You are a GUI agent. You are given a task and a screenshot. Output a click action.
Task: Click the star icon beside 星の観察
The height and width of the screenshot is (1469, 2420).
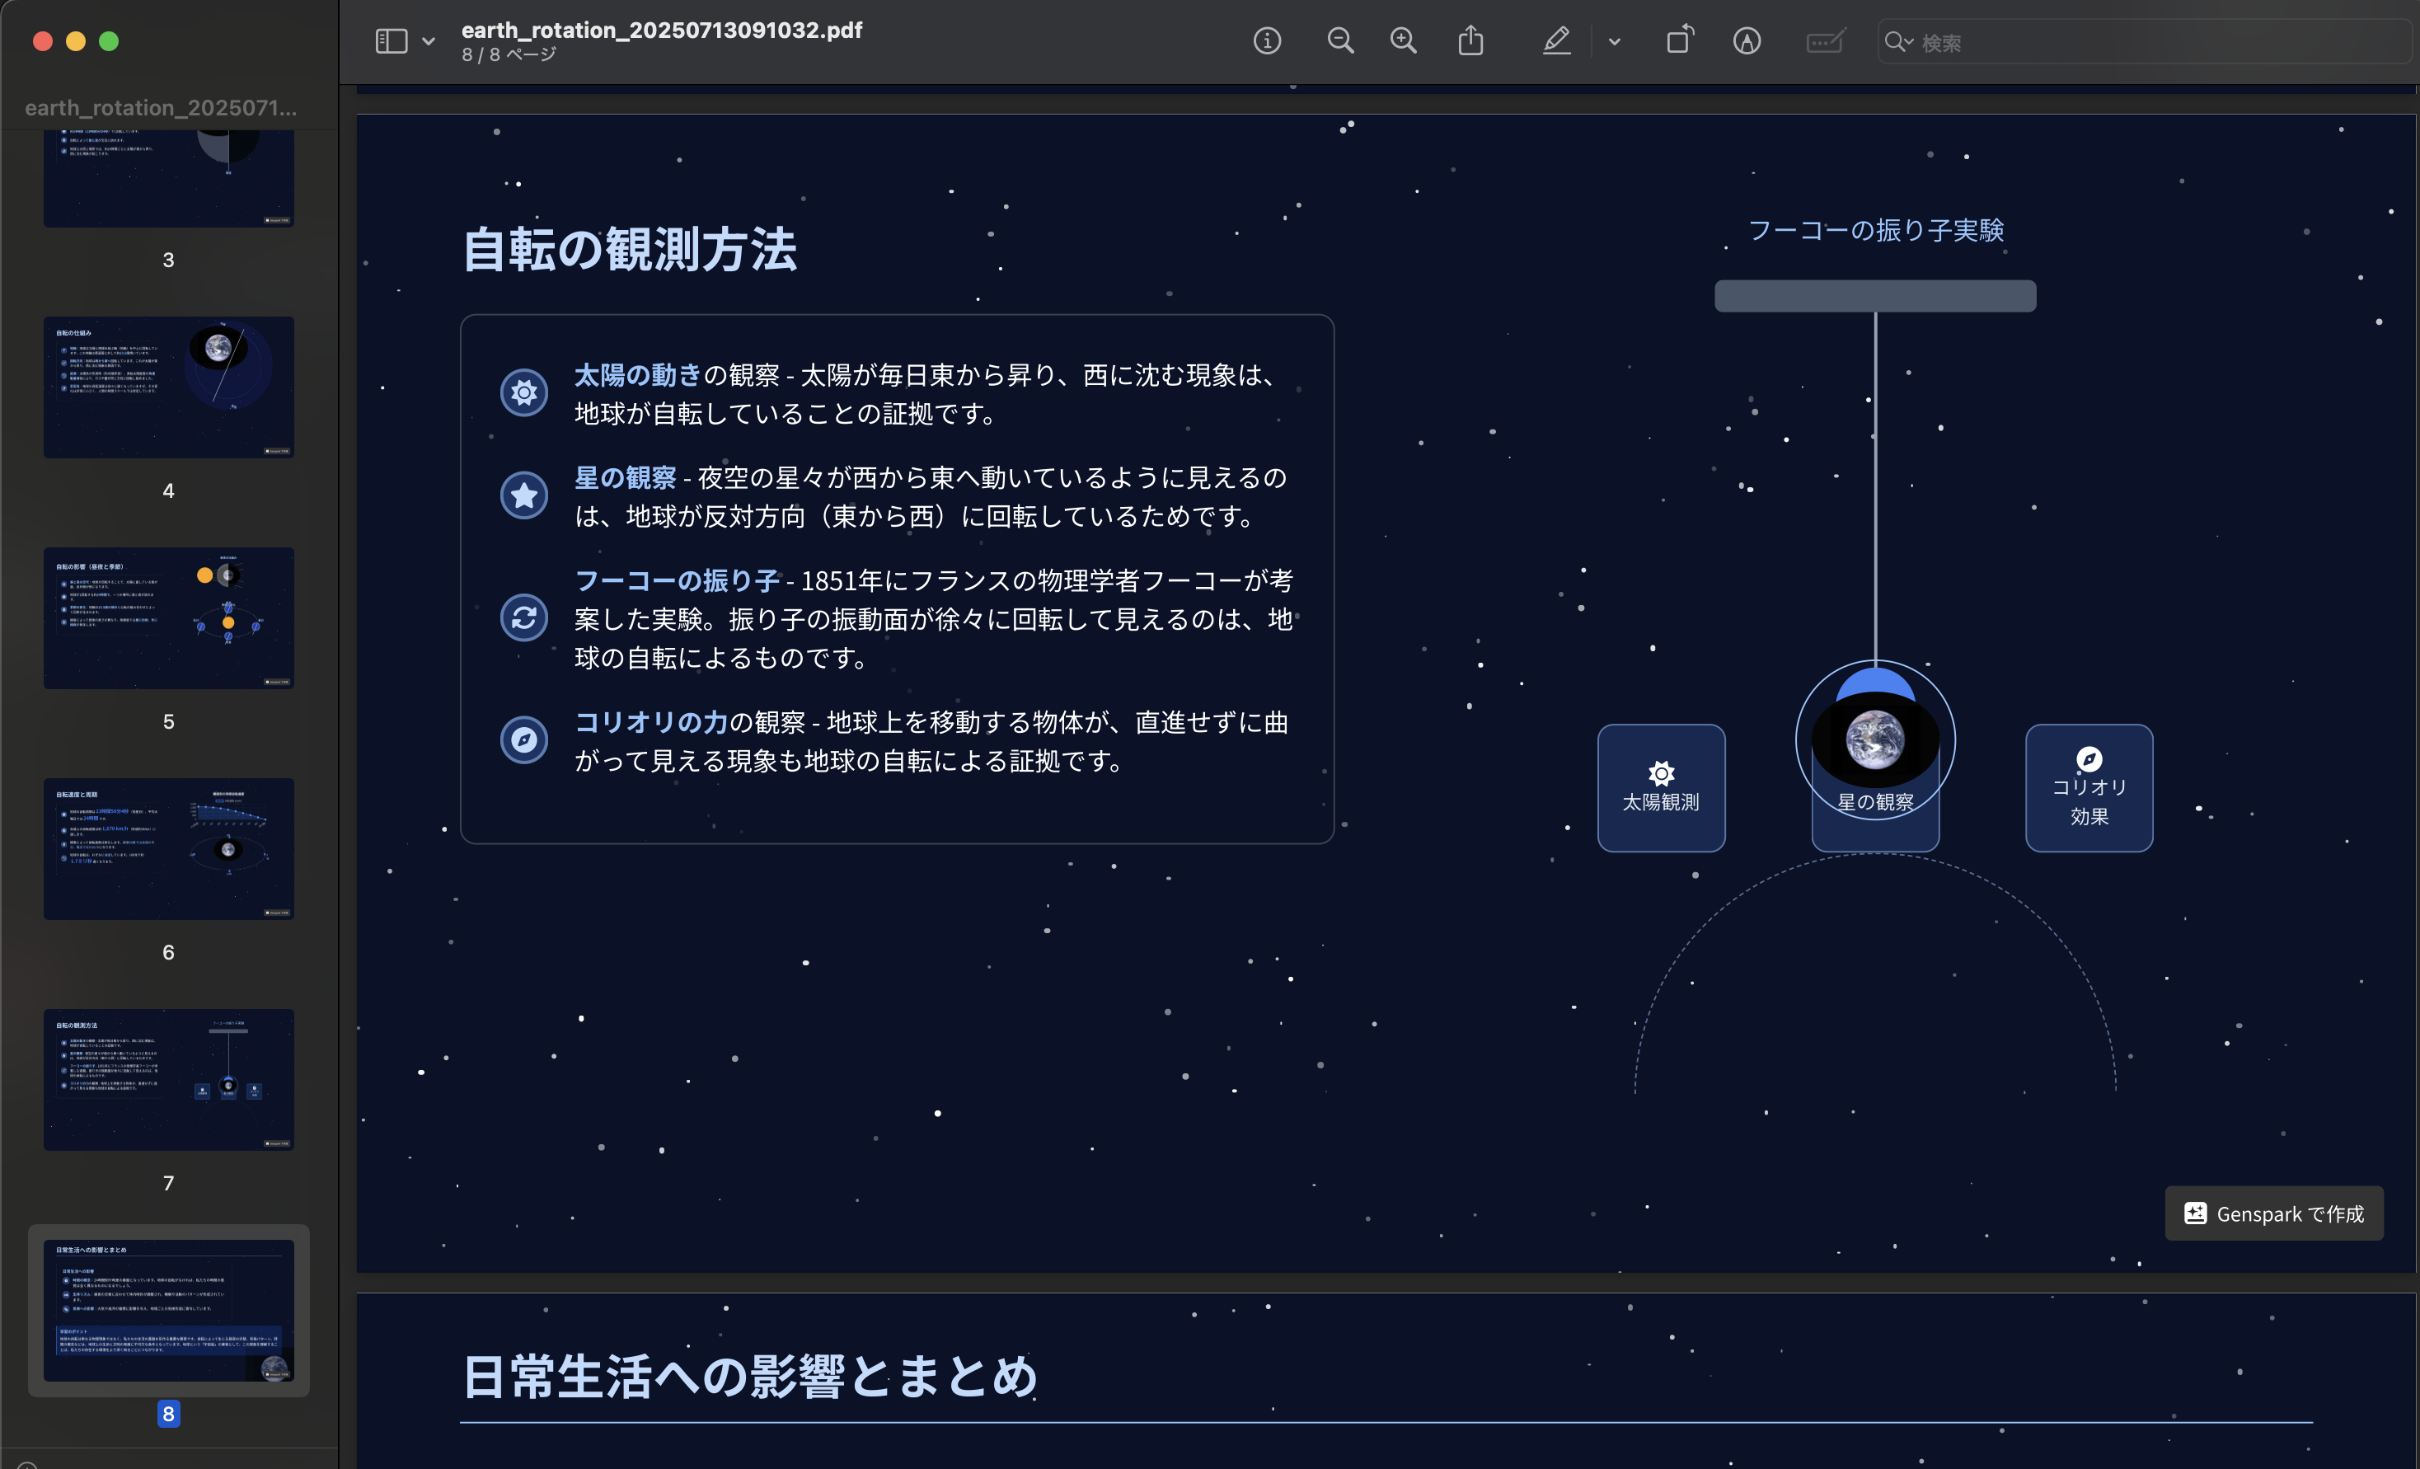click(524, 495)
